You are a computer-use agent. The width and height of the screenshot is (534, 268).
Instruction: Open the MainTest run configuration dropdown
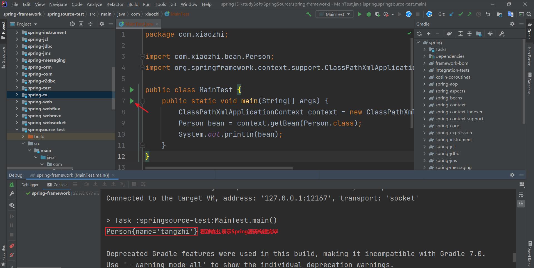point(334,14)
